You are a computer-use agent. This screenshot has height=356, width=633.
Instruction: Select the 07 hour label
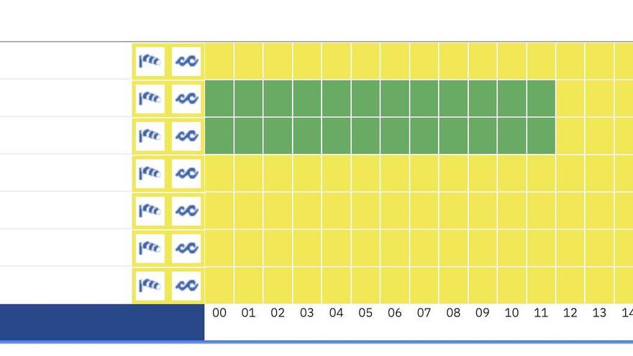[x=424, y=313]
